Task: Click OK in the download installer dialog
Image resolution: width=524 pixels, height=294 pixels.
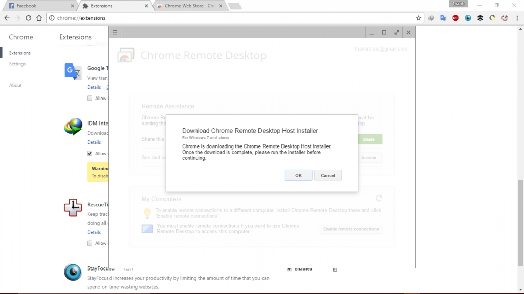Action: (x=298, y=176)
